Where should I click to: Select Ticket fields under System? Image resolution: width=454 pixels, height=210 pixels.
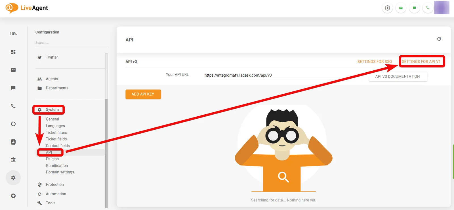point(56,139)
